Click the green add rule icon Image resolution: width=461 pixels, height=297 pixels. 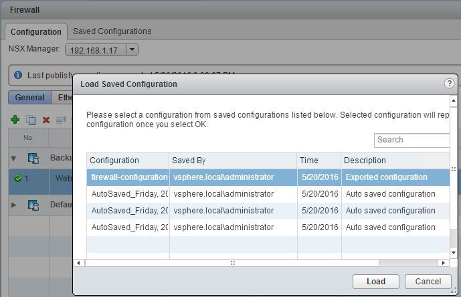(15, 120)
